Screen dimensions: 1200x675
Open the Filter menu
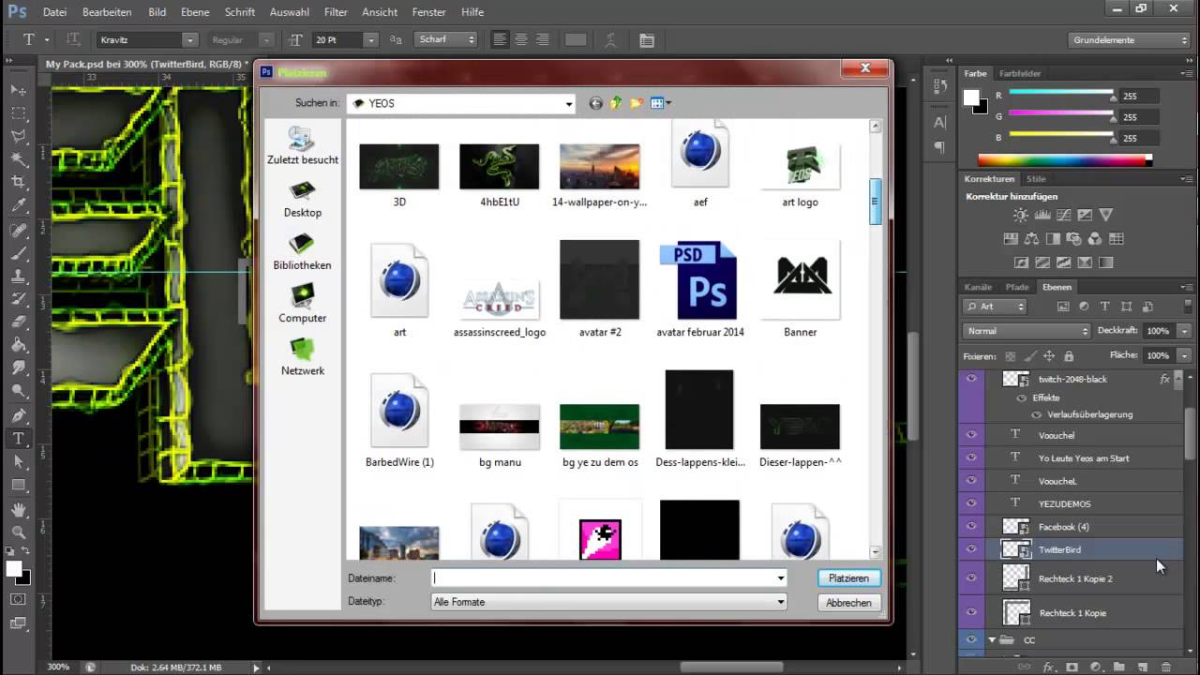coord(336,12)
